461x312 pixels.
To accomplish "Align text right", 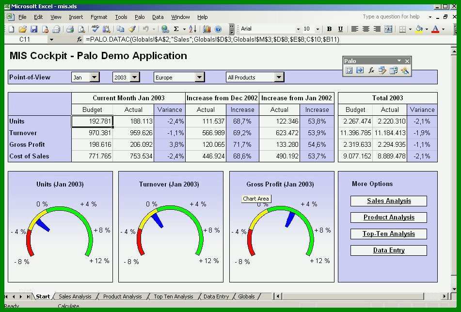I will pyautogui.click(x=377, y=29).
